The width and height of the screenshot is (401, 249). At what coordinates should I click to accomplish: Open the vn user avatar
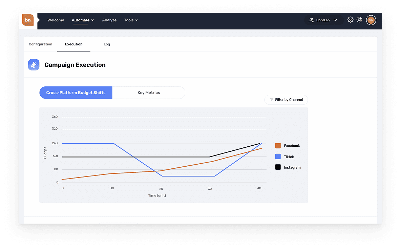[371, 20]
